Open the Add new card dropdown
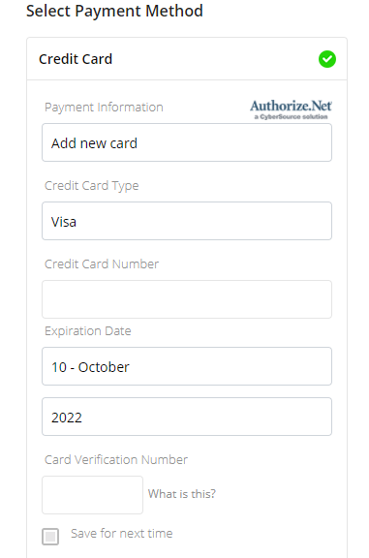 click(x=187, y=142)
